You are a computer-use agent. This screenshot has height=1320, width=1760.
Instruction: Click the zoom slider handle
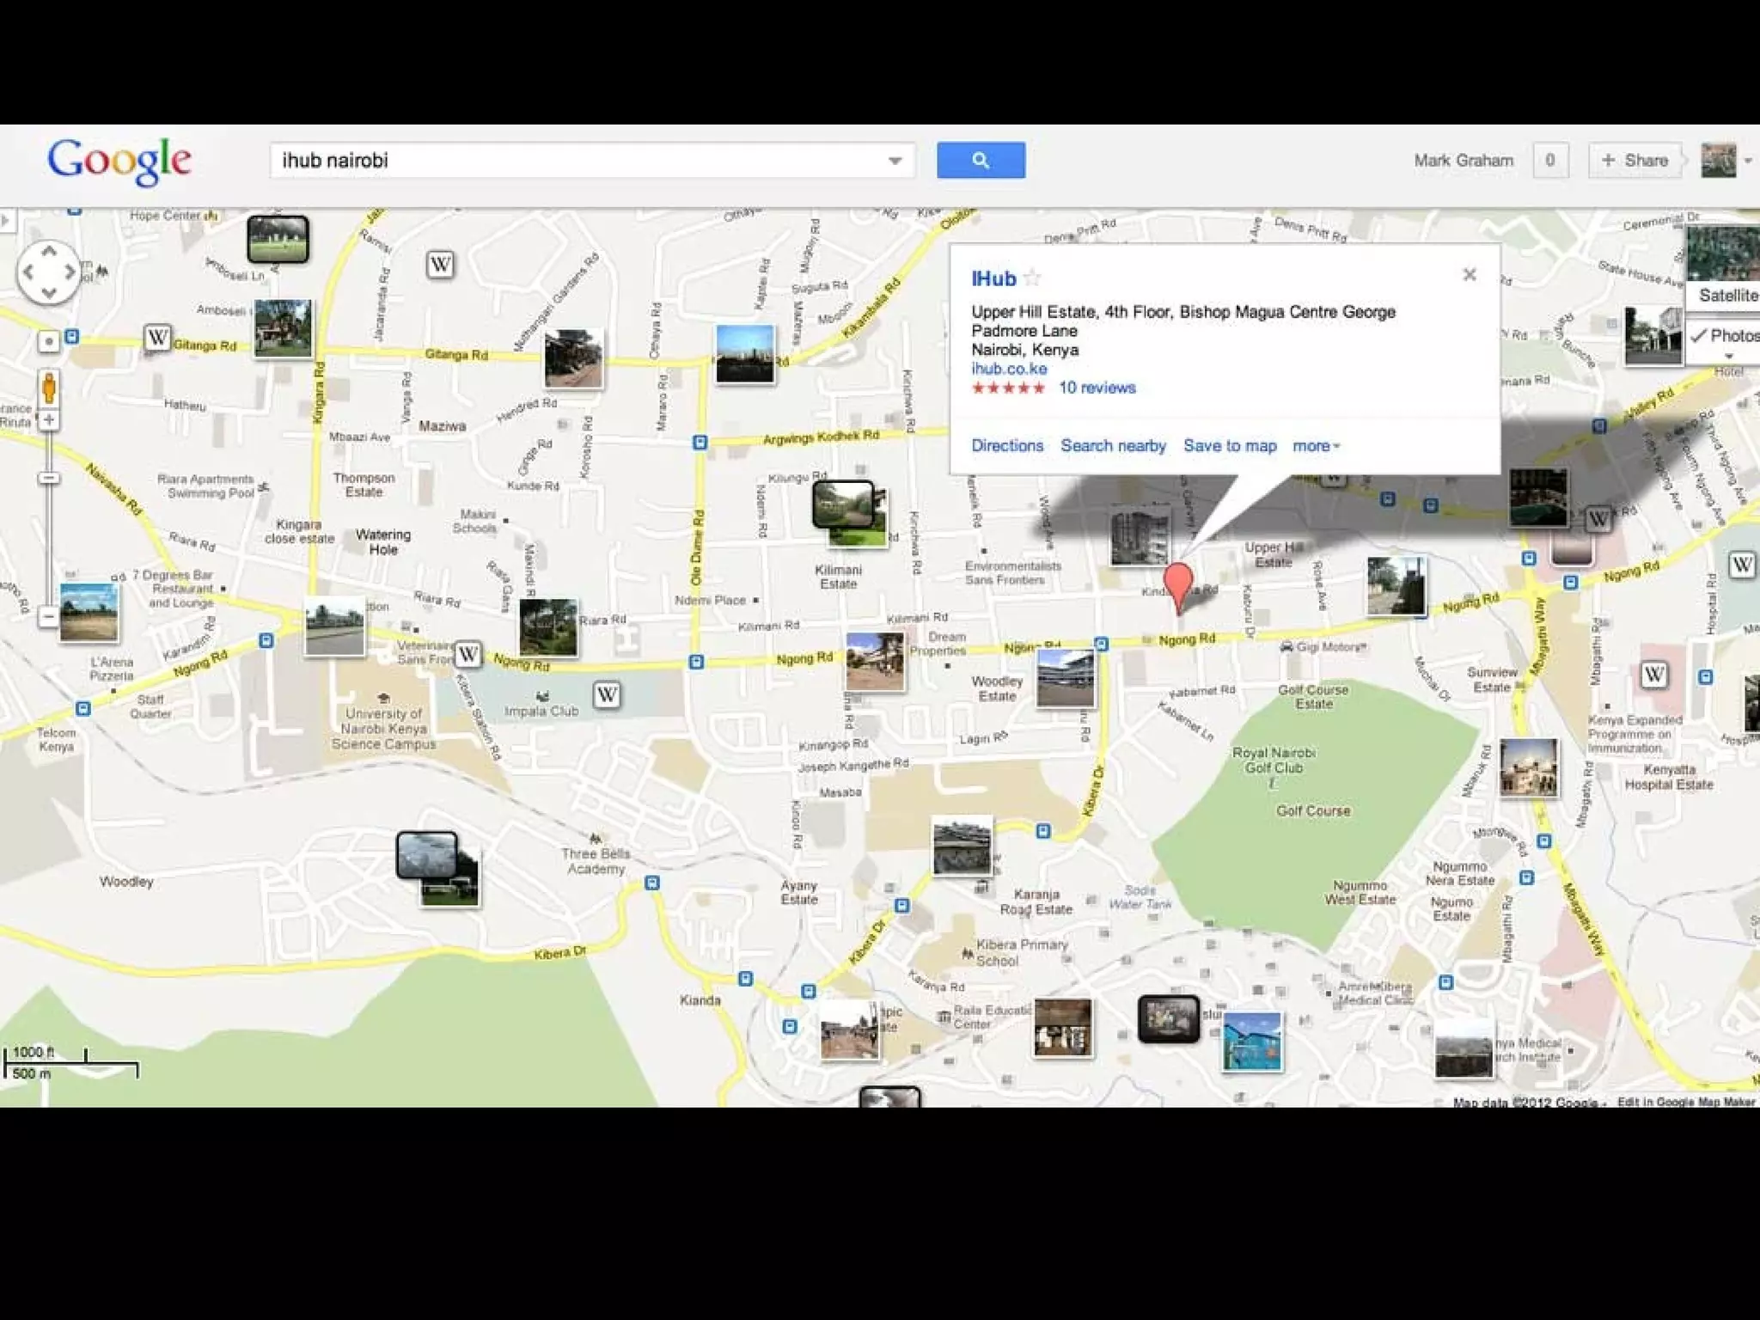(x=49, y=478)
